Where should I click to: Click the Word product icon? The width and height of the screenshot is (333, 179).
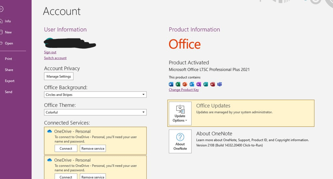pyautogui.click(x=171, y=84)
